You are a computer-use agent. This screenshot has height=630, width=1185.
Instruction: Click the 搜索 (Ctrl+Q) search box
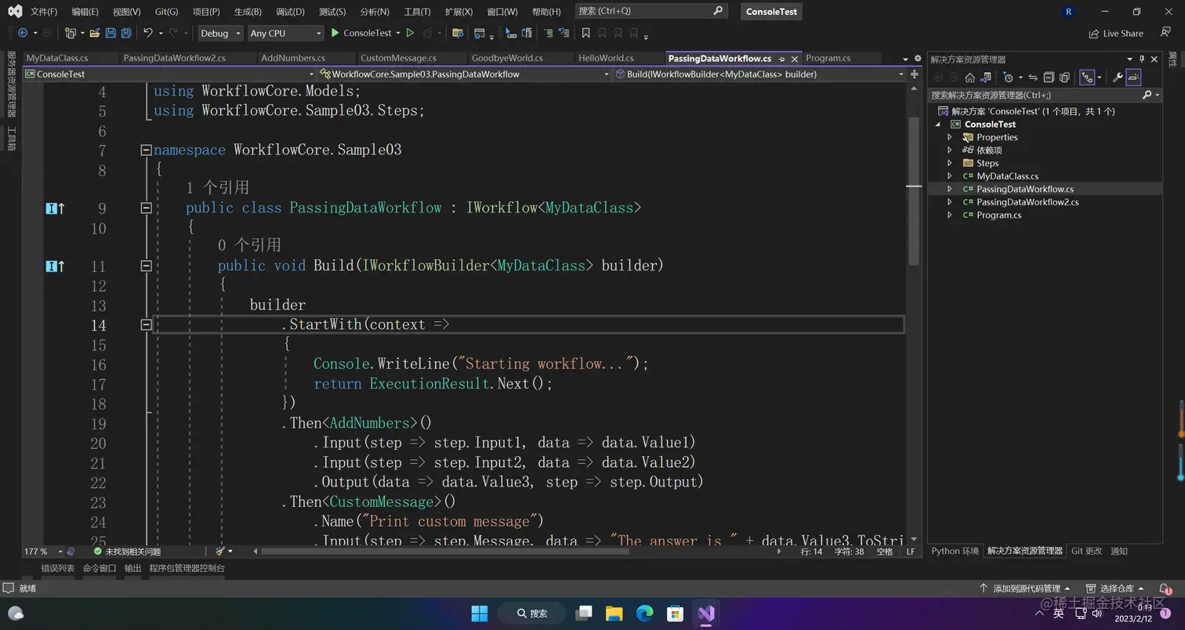[x=650, y=11]
